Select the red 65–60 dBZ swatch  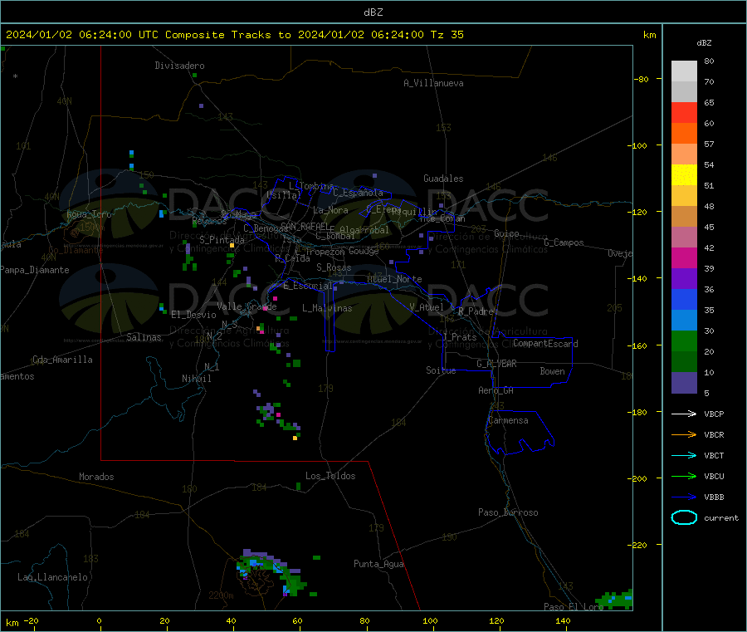684,112
